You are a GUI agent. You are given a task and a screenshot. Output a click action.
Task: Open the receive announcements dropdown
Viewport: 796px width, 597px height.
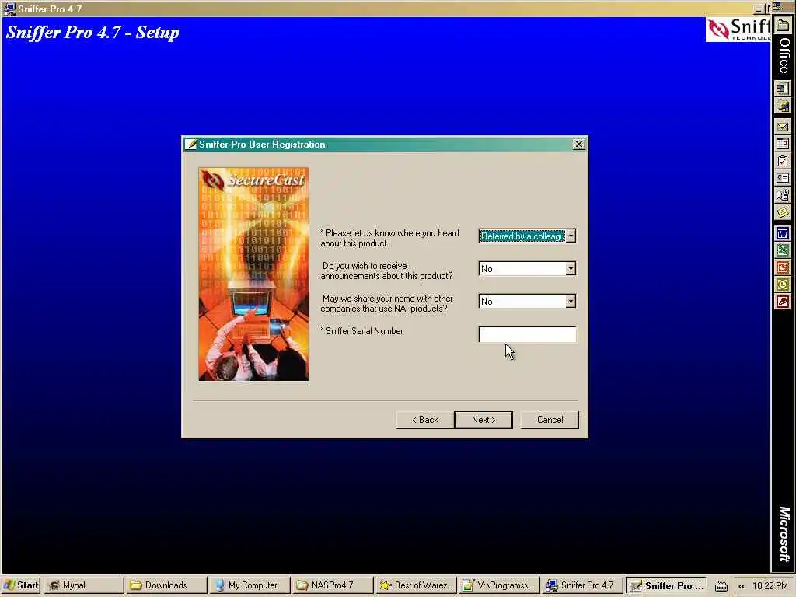(571, 268)
